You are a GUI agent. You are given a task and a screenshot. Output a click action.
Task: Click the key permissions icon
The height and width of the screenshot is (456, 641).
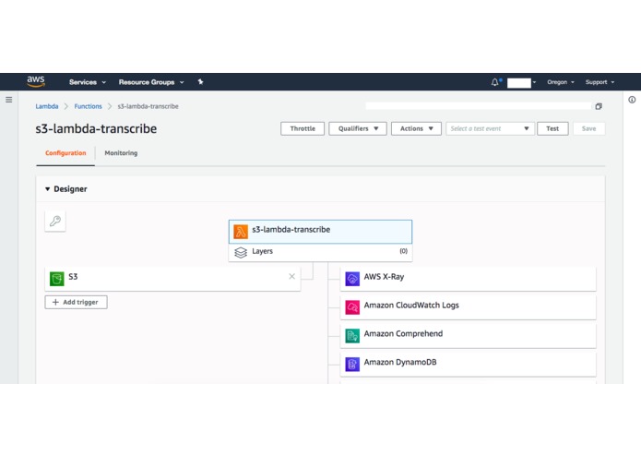55,221
